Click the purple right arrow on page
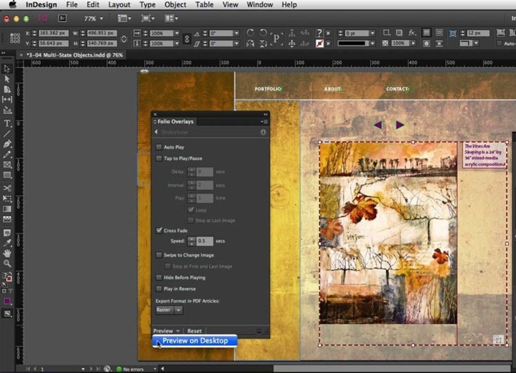 (400, 125)
